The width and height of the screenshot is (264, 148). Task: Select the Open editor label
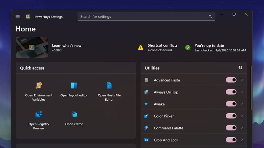tap(74, 124)
